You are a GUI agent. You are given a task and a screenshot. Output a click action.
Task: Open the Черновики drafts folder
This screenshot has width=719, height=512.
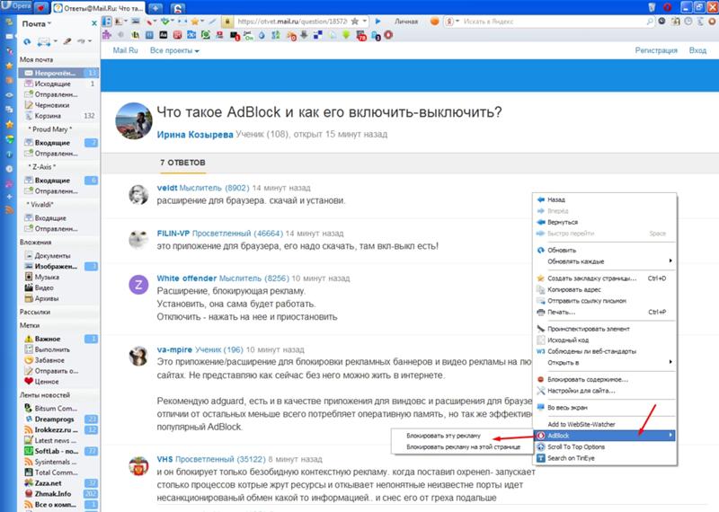point(58,105)
